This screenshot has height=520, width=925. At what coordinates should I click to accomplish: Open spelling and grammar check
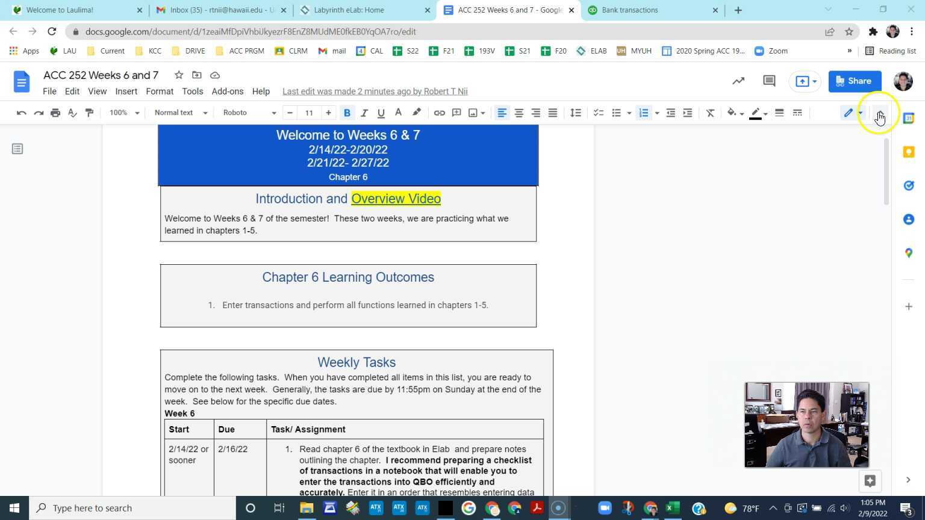click(72, 113)
